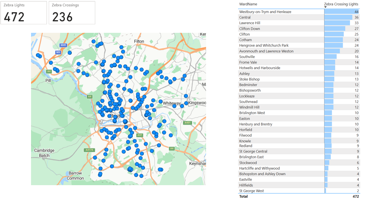Click the M5 motorway shield on the map
This screenshot has width=367, height=203.
click(x=58, y=52)
